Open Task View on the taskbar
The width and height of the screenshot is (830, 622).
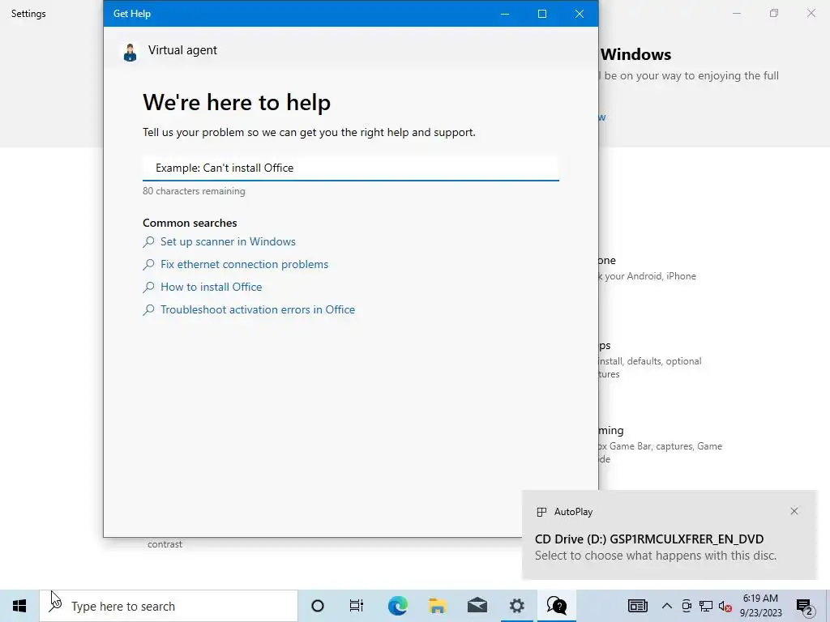pos(357,606)
